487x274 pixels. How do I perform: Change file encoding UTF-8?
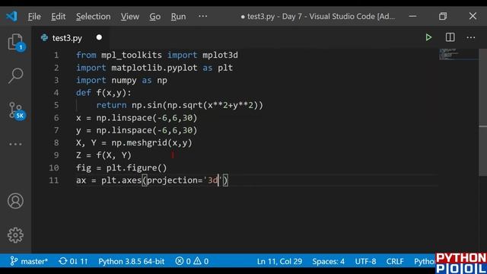(365, 261)
